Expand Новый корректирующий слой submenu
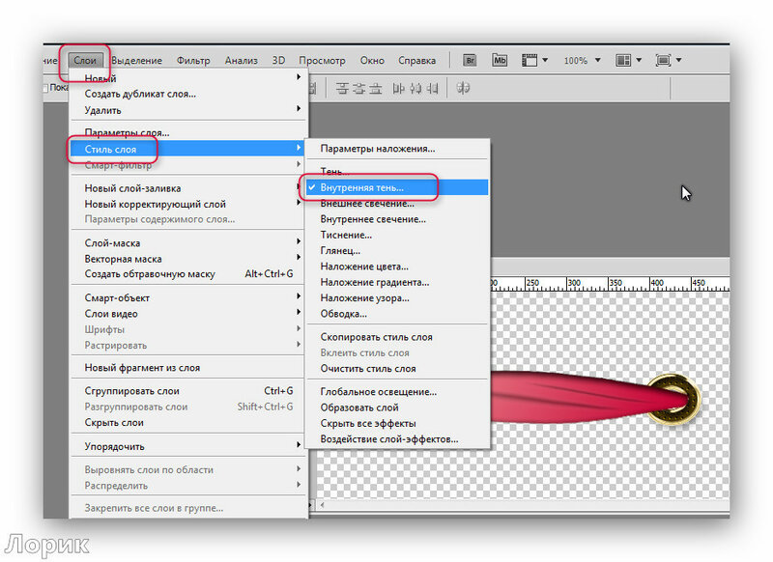 point(187,204)
